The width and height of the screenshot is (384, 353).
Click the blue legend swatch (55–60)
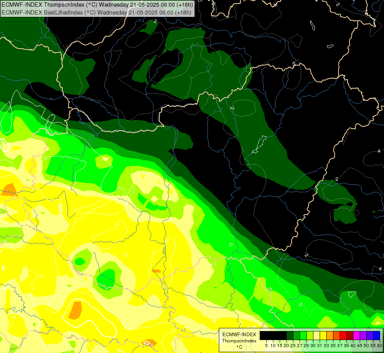377,335
